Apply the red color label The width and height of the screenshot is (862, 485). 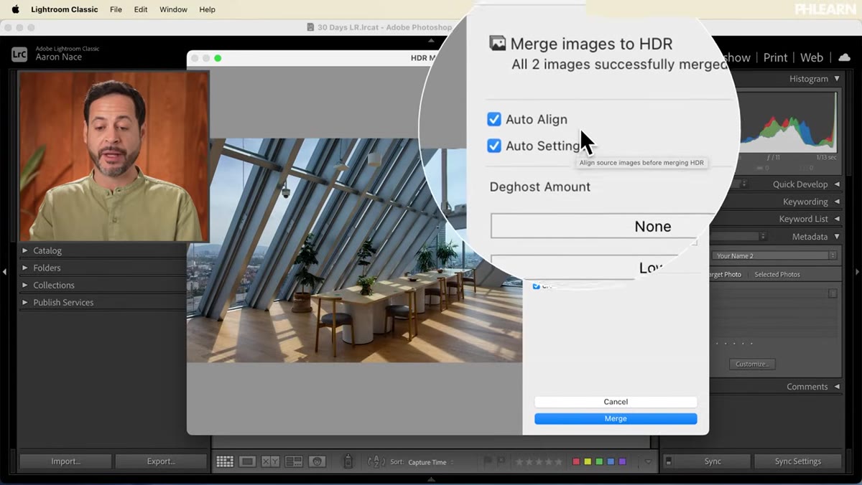[x=576, y=461]
